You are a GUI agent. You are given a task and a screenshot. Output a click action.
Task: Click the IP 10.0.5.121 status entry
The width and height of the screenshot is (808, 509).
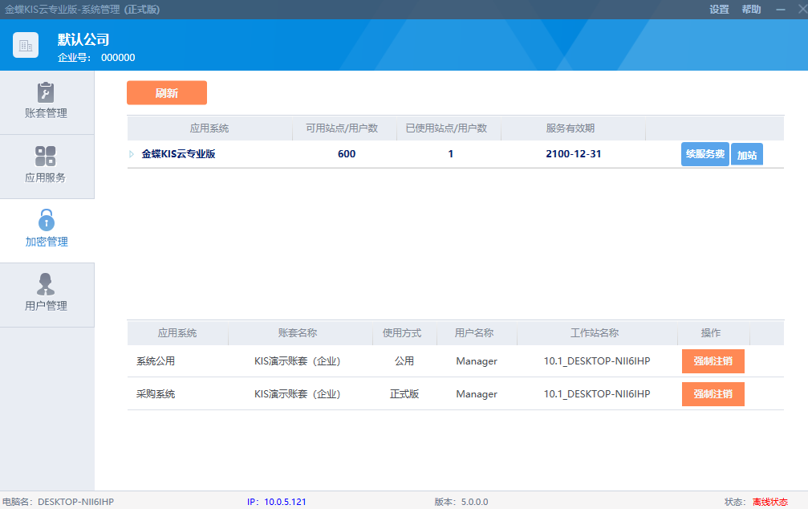coord(277,502)
